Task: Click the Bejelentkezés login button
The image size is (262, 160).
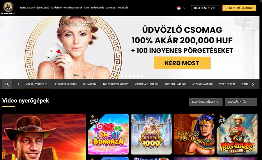Action: 205,8
